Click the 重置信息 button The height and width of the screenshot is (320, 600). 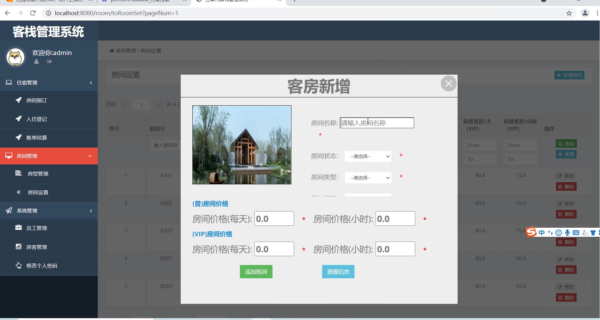coord(338,272)
